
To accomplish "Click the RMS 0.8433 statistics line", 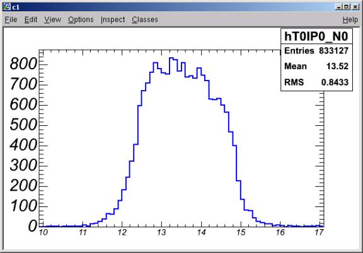I will click(316, 82).
